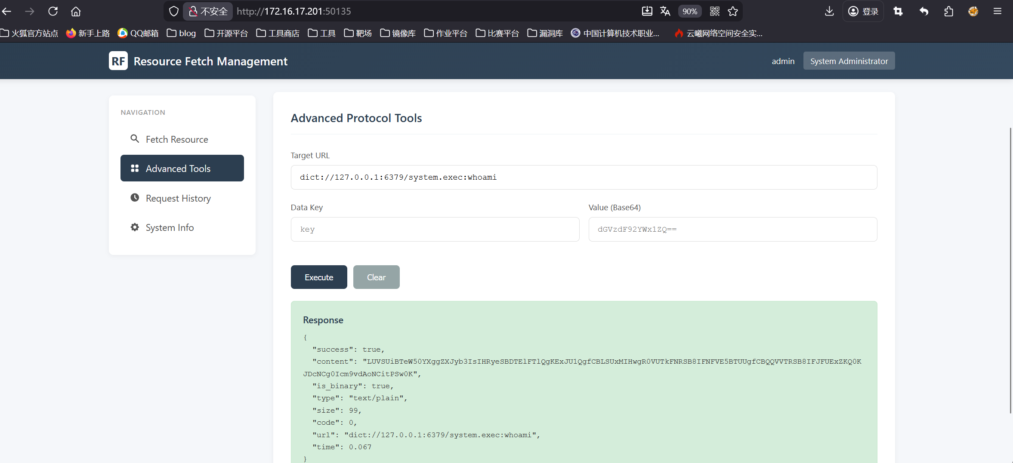Click the "is_binary": true response line
The width and height of the screenshot is (1013, 463).
pyautogui.click(x=353, y=386)
